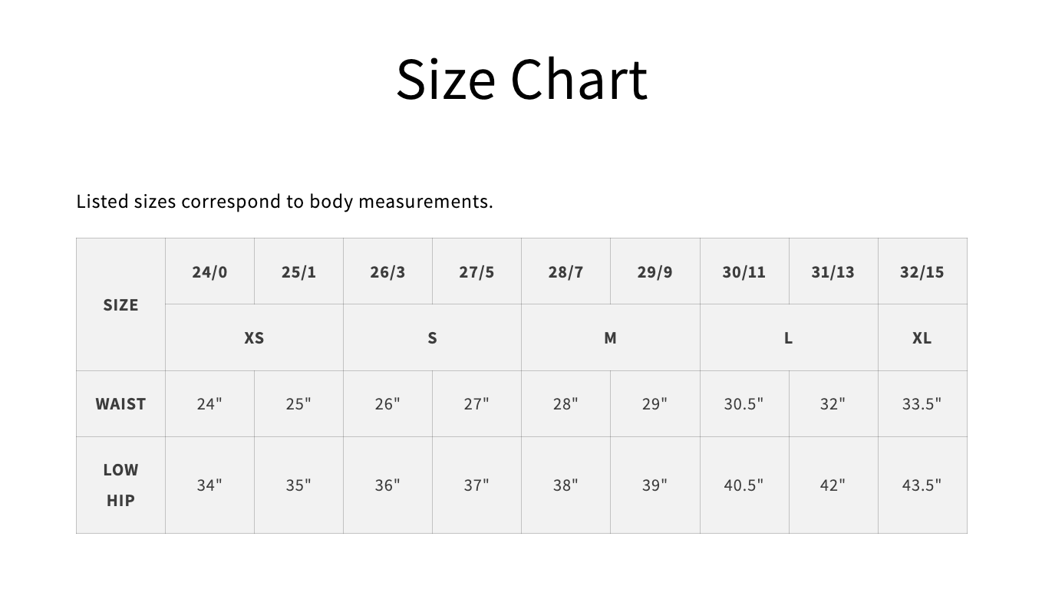Viewport: 1042px width, 592px height.
Task: Select the XL letter size cell
Action: tap(922, 338)
